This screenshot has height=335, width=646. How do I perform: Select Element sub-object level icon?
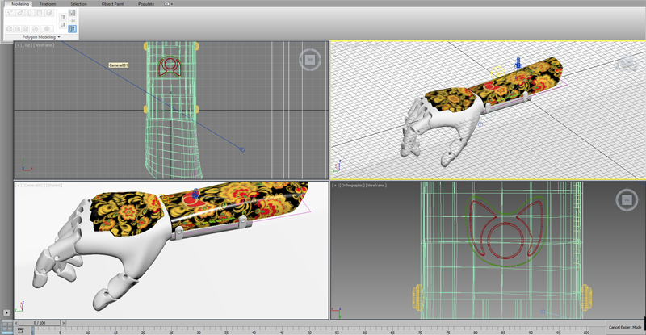[49, 13]
